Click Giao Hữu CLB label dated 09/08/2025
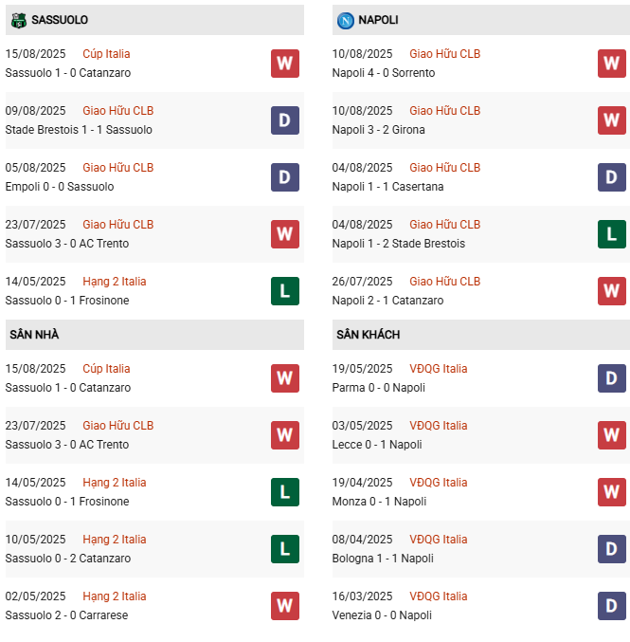630x642 pixels. 117,111
